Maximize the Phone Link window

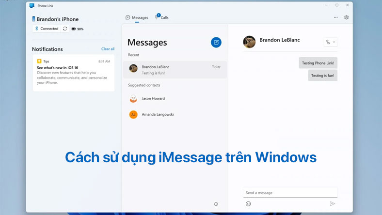pyautogui.click(x=337, y=5)
